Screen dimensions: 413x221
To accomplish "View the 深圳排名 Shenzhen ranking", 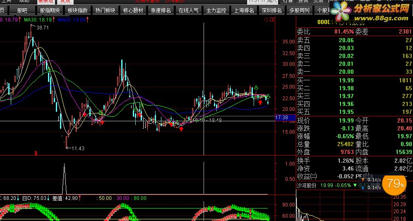I will pyautogui.click(x=271, y=10).
